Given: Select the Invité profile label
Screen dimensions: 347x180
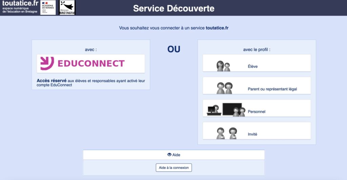Looking at the screenshot, I should point(252,134).
